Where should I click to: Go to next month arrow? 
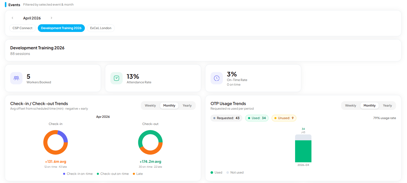[x=51, y=18]
